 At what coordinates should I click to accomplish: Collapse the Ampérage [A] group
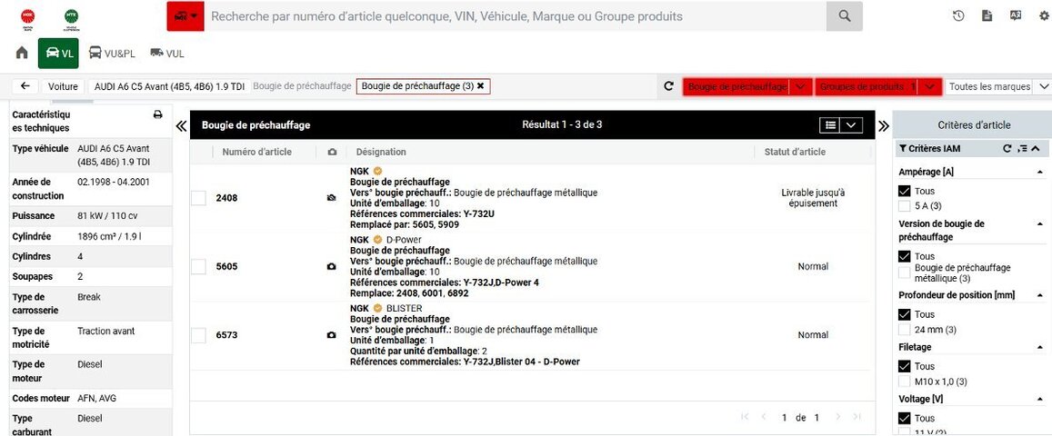coord(1040,172)
